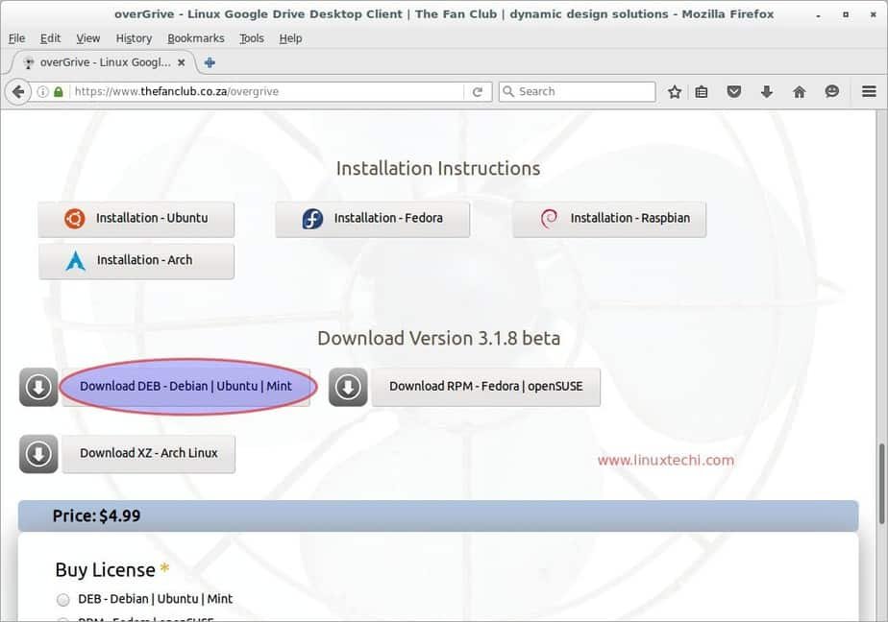The image size is (888, 622).
Task: Click the magnifier icon in Search box
Action: pos(508,91)
